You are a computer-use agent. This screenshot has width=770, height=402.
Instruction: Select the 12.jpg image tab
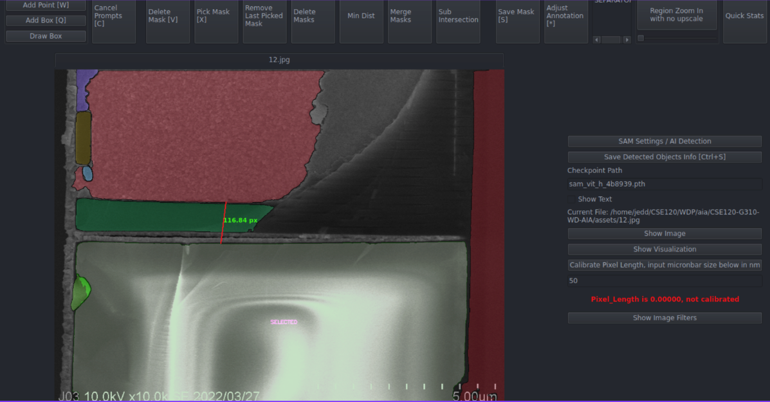point(279,60)
